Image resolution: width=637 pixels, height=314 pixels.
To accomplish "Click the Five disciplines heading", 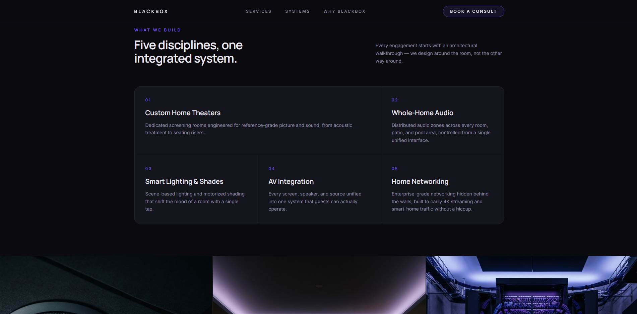I will point(188,52).
